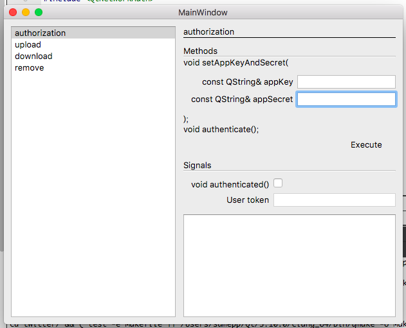Click the MainWindow title bar text
The width and height of the screenshot is (406, 328).
(x=203, y=12)
